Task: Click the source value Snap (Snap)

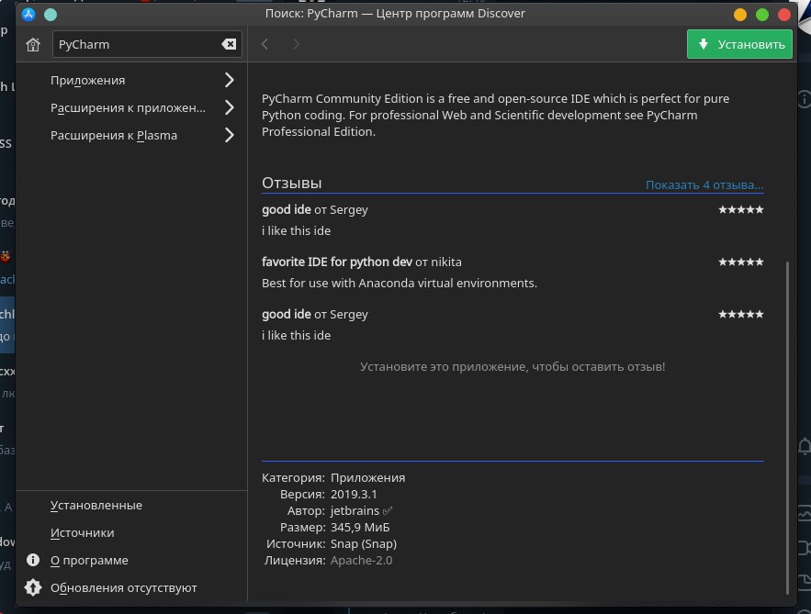Action: point(364,543)
